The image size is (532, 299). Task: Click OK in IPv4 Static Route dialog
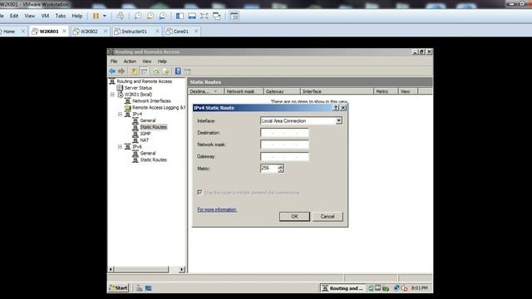tap(294, 216)
